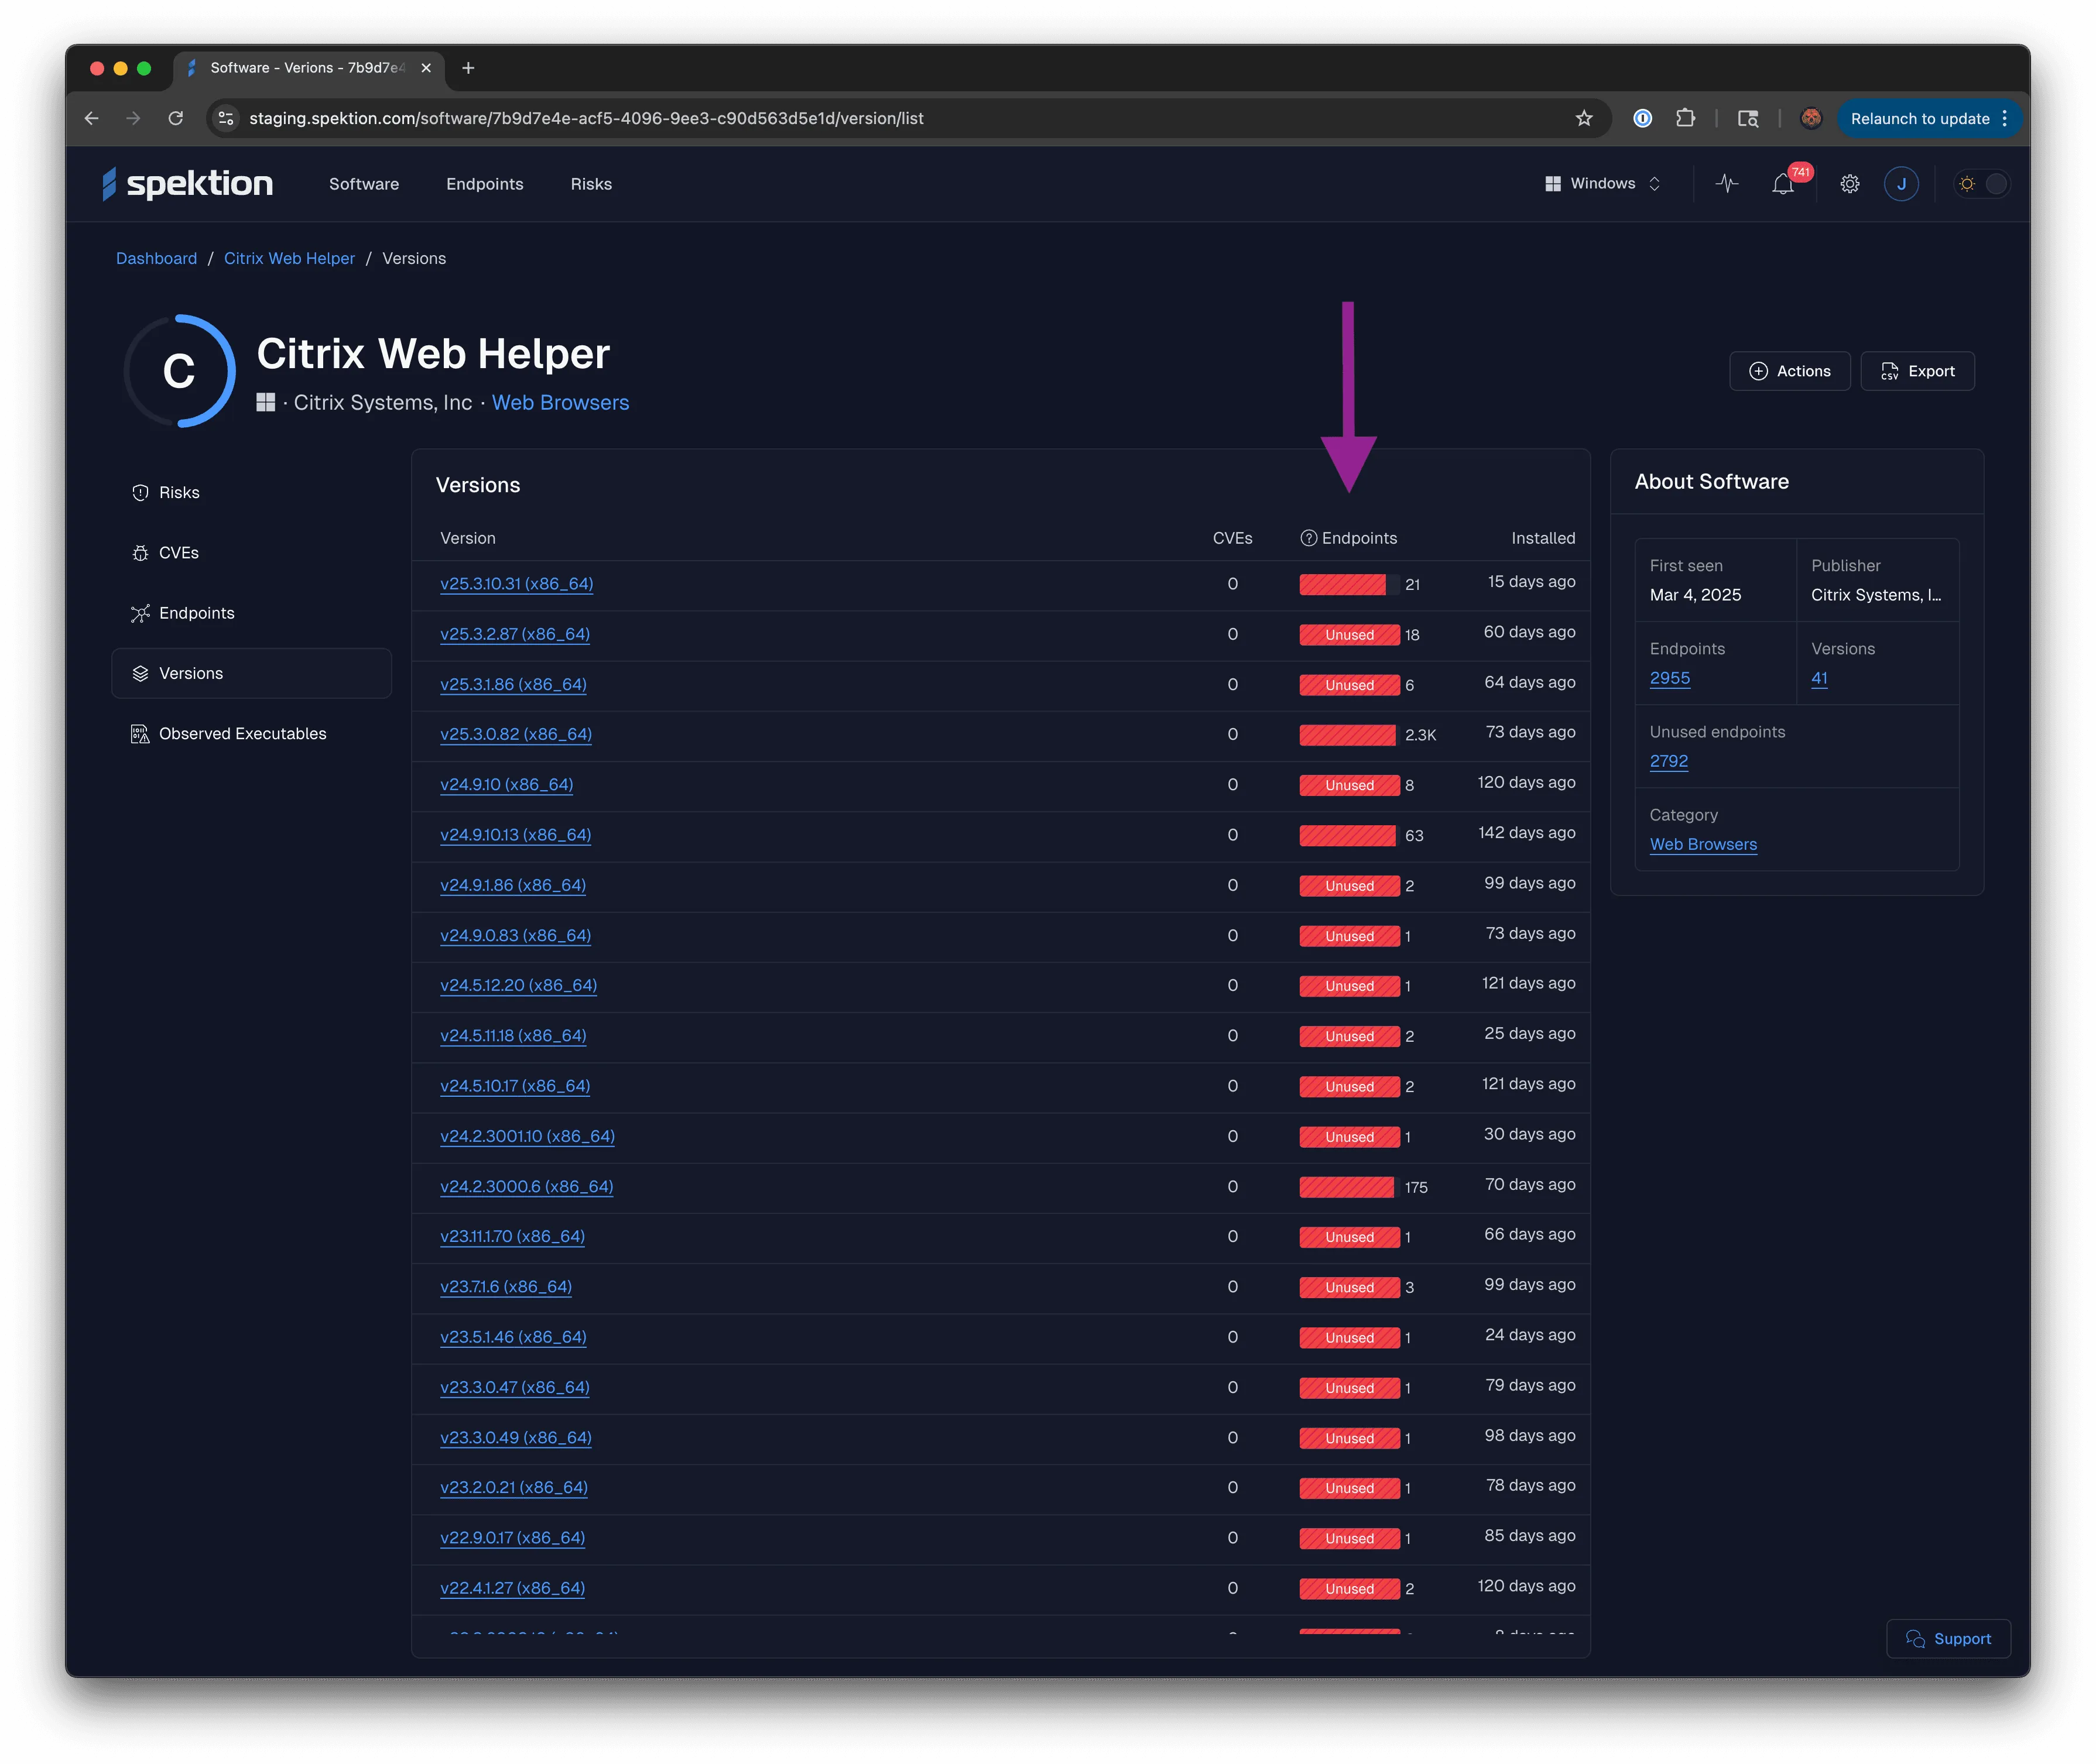
Task: Click Publisher value Citrix Systems
Action: click(x=1876, y=595)
